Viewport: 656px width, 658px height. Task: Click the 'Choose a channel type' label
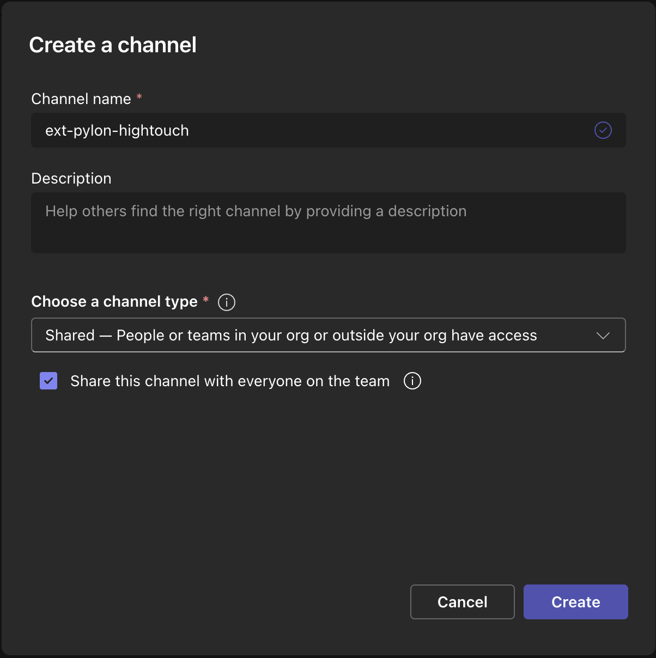click(114, 302)
